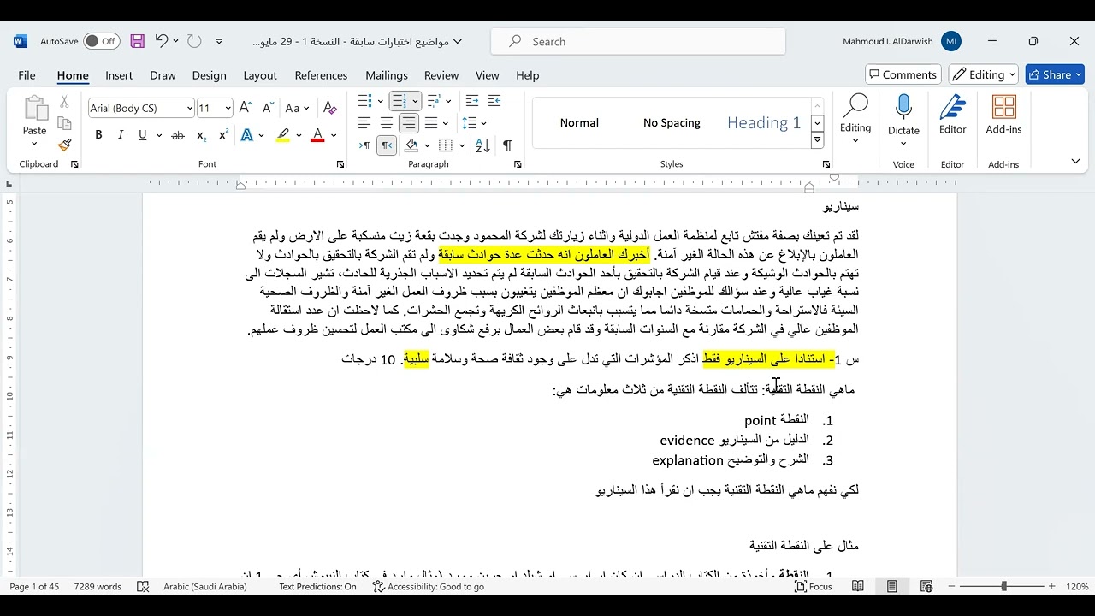Click the Cut scissors icon
Screen dimensions: 1095x616
tap(64, 102)
